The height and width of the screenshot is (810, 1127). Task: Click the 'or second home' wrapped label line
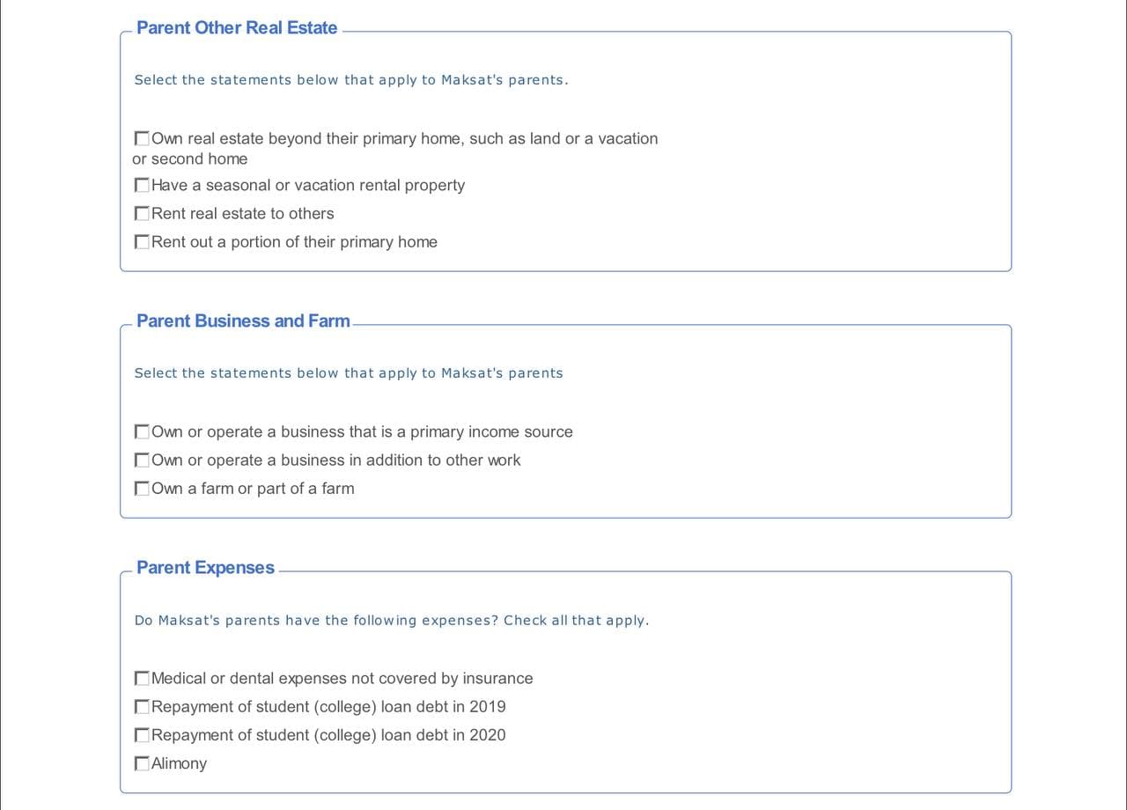(190, 158)
